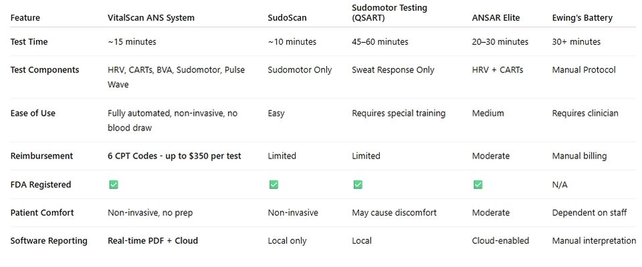Click the SudoScan FDA Registered green checkmark
642x267 pixels.
pyautogui.click(x=274, y=185)
